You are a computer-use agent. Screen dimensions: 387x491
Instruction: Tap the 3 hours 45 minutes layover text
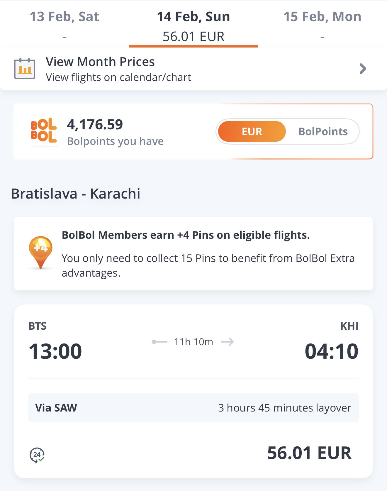tap(284, 408)
